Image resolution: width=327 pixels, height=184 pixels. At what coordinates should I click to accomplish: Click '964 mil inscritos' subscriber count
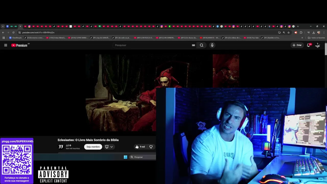click(73, 148)
